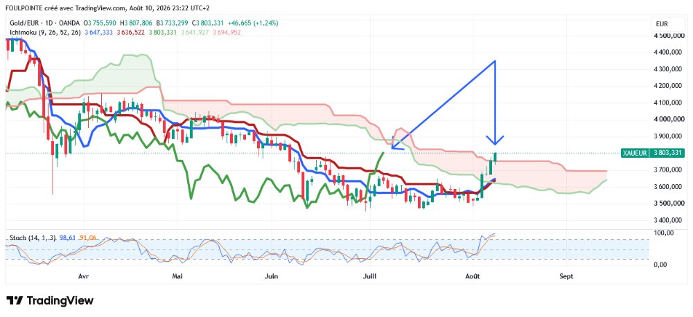Click the Stoch %D value 91,06
The height and width of the screenshot is (317, 693).
(x=87, y=238)
